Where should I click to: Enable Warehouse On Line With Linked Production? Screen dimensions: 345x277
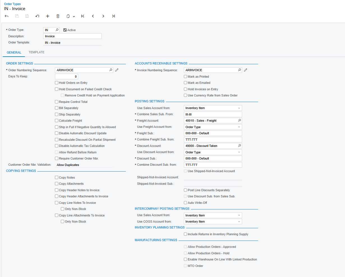pyautogui.click(x=185, y=259)
